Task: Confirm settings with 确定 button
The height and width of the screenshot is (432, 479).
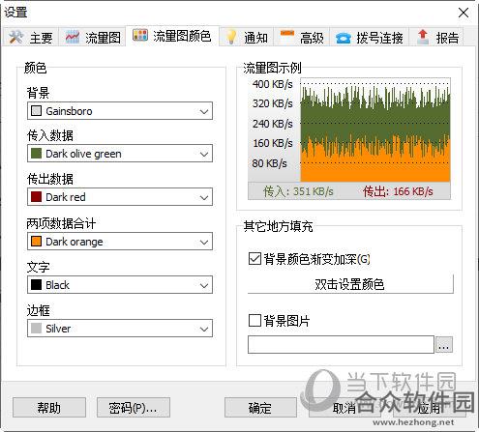Action: (x=260, y=408)
